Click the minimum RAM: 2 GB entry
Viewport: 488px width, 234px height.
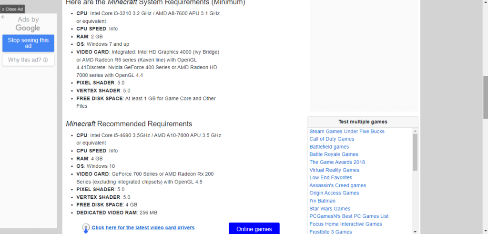90,36
